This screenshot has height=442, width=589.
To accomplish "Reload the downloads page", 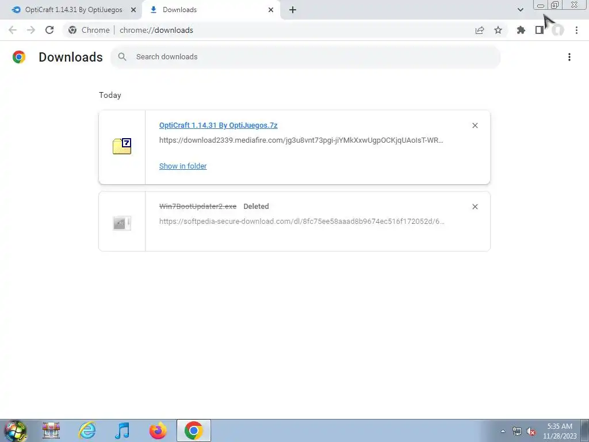I will coord(49,30).
